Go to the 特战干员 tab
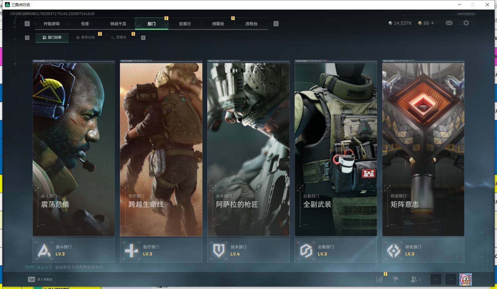The image size is (497, 289). [118, 24]
